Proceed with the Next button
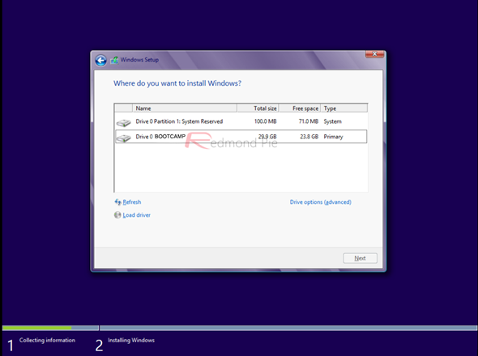The image size is (478, 356). 360,258
